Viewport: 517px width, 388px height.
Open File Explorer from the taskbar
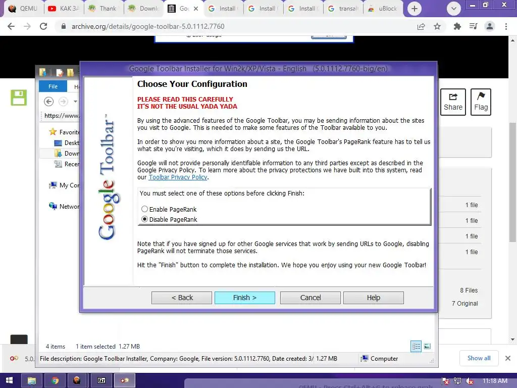click(x=32, y=381)
